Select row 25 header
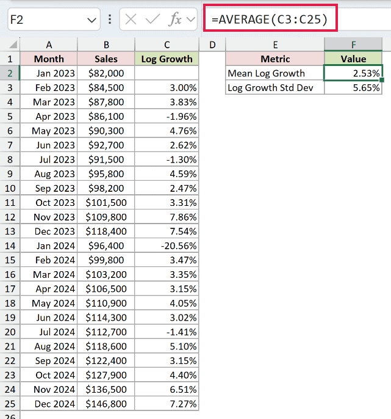Image resolution: width=391 pixels, height=419 pixels. (10, 404)
